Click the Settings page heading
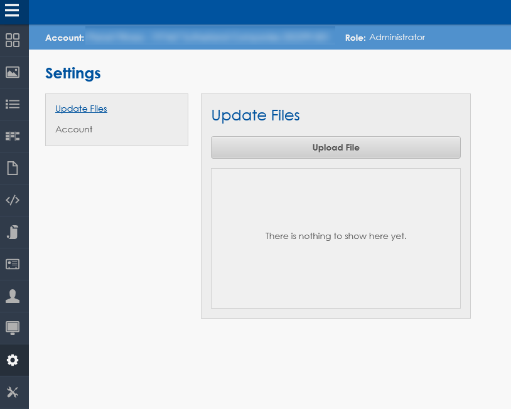This screenshot has width=511, height=409. (73, 73)
